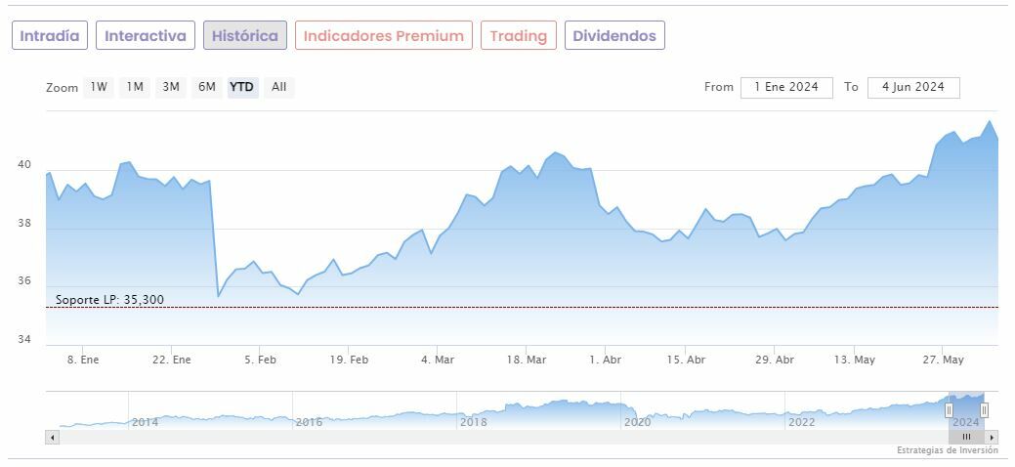Set zoom range to 1M
Viewport: 1015px width, 467px height.
tap(135, 87)
